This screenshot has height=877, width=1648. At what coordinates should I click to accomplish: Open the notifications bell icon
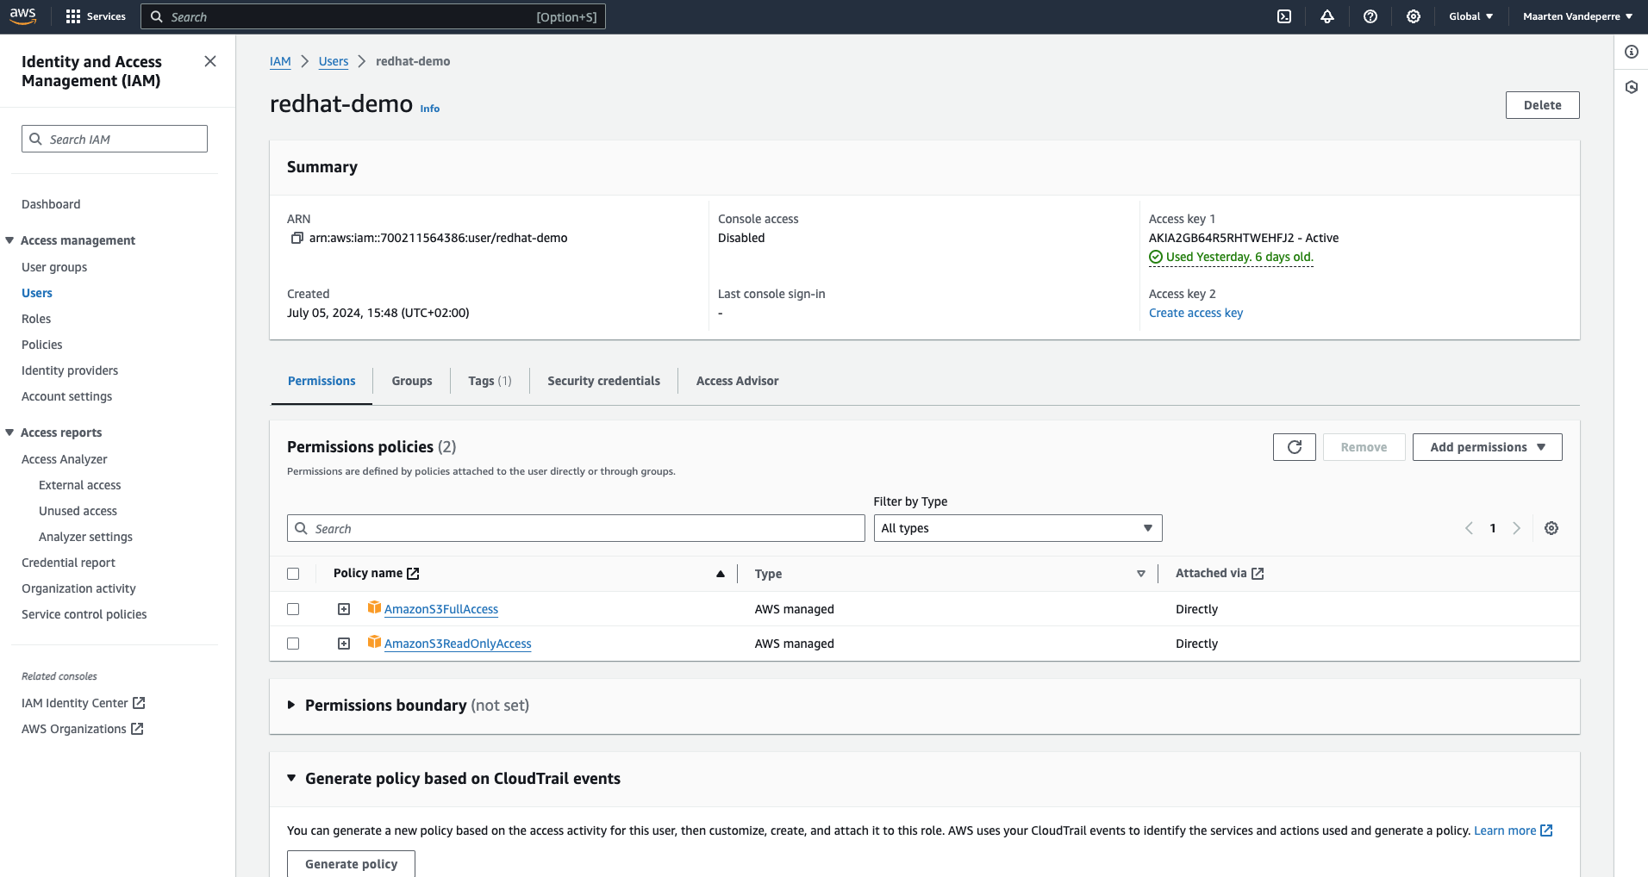(x=1327, y=16)
